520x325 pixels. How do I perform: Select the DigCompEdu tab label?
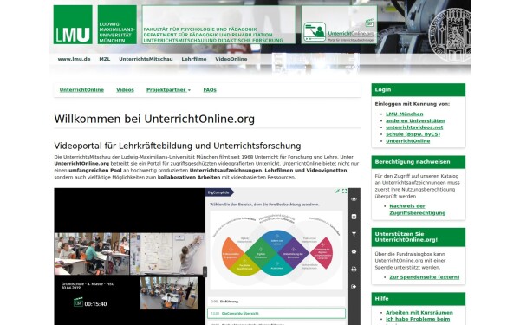click(x=219, y=192)
